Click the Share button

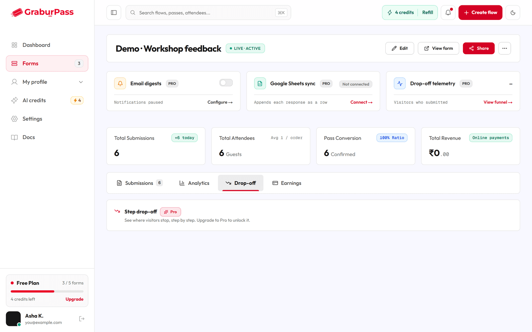coord(479,48)
